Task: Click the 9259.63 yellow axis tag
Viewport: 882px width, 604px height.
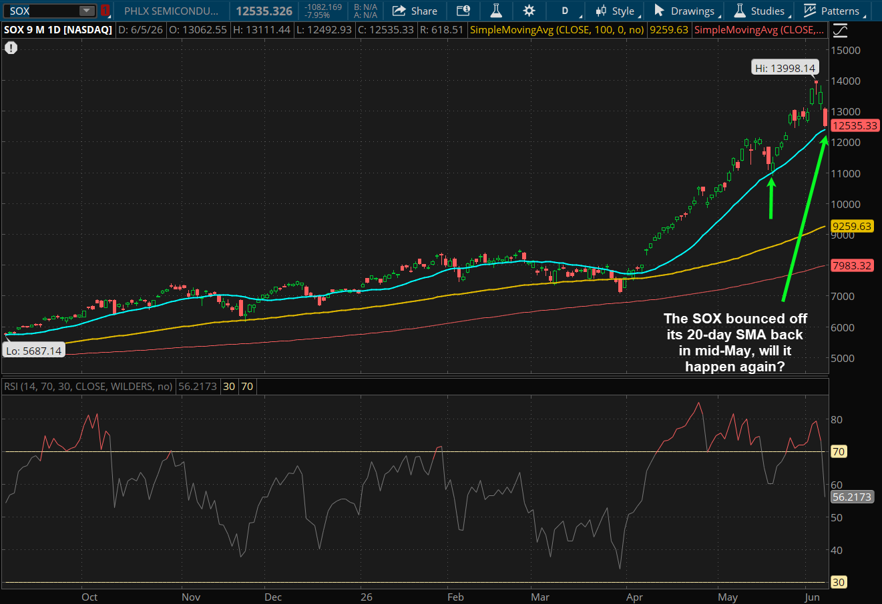Action: [x=851, y=226]
